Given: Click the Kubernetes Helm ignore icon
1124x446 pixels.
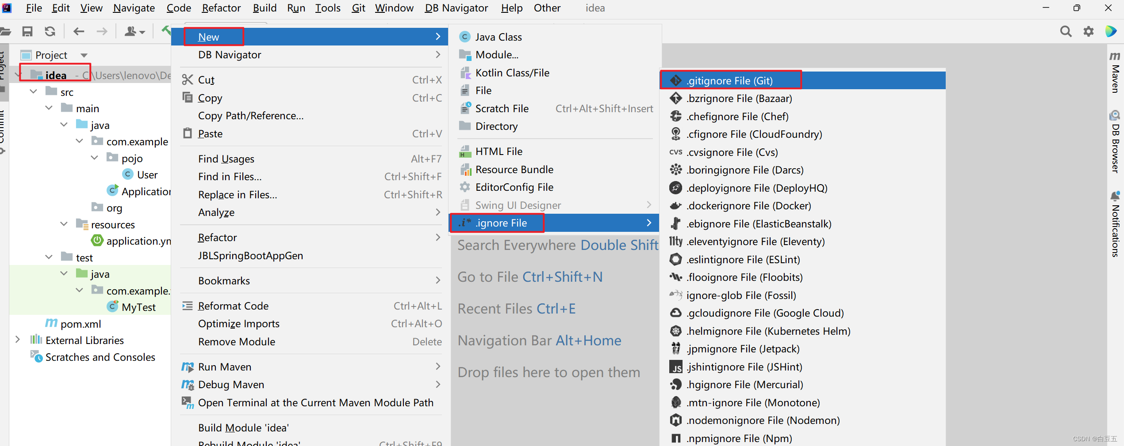Looking at the screenshot, I should point(675,331).
